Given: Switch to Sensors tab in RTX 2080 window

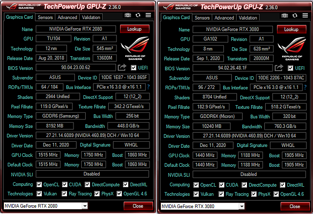Looking at the screenshot, I should (x=45, y=17).
